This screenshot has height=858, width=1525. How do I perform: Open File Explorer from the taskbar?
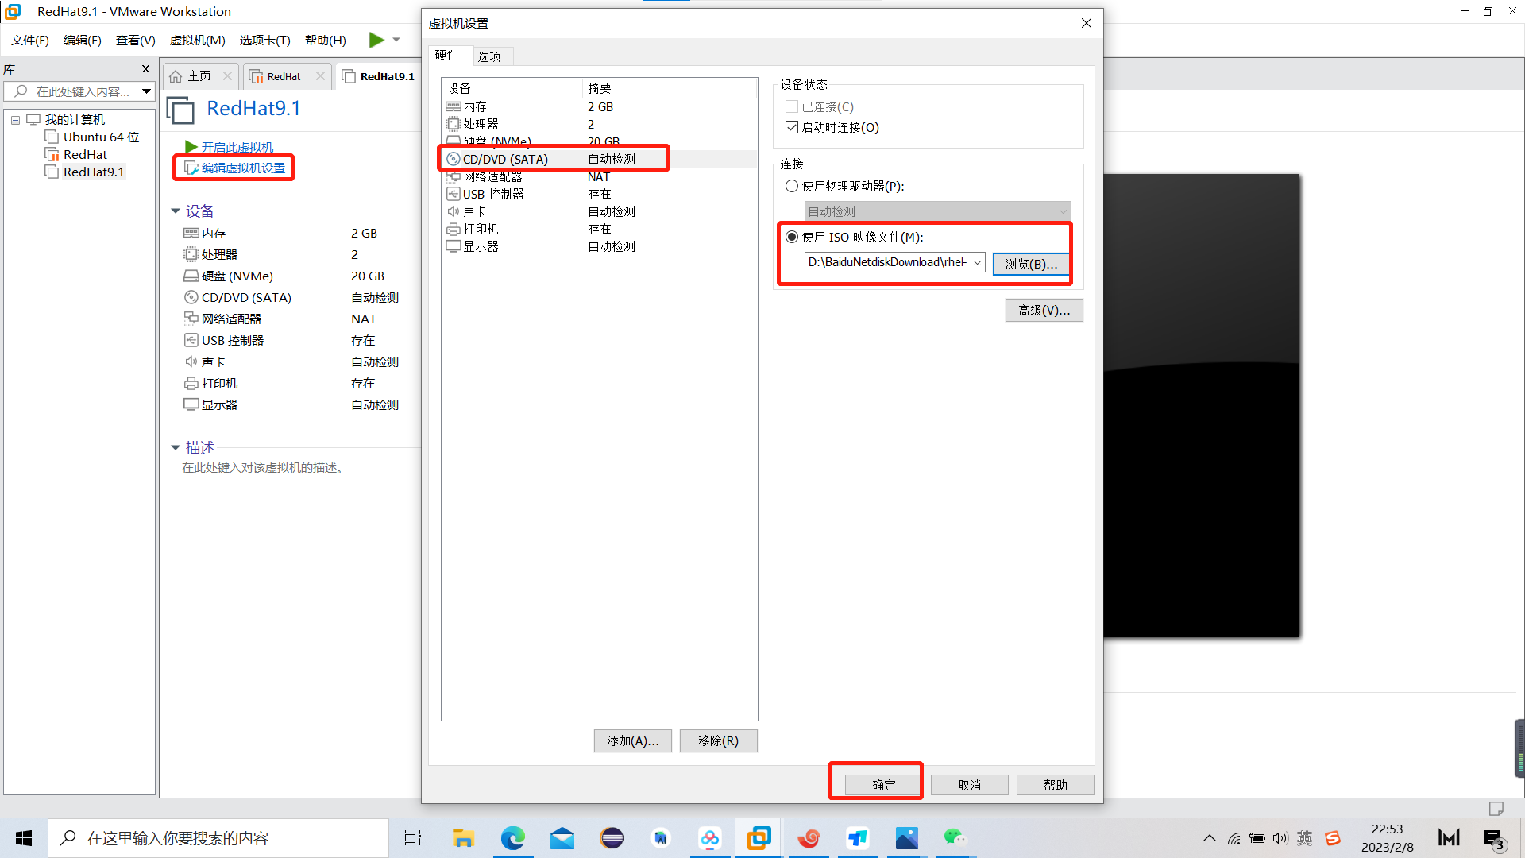pyautogui.click(x=463, y=838)
